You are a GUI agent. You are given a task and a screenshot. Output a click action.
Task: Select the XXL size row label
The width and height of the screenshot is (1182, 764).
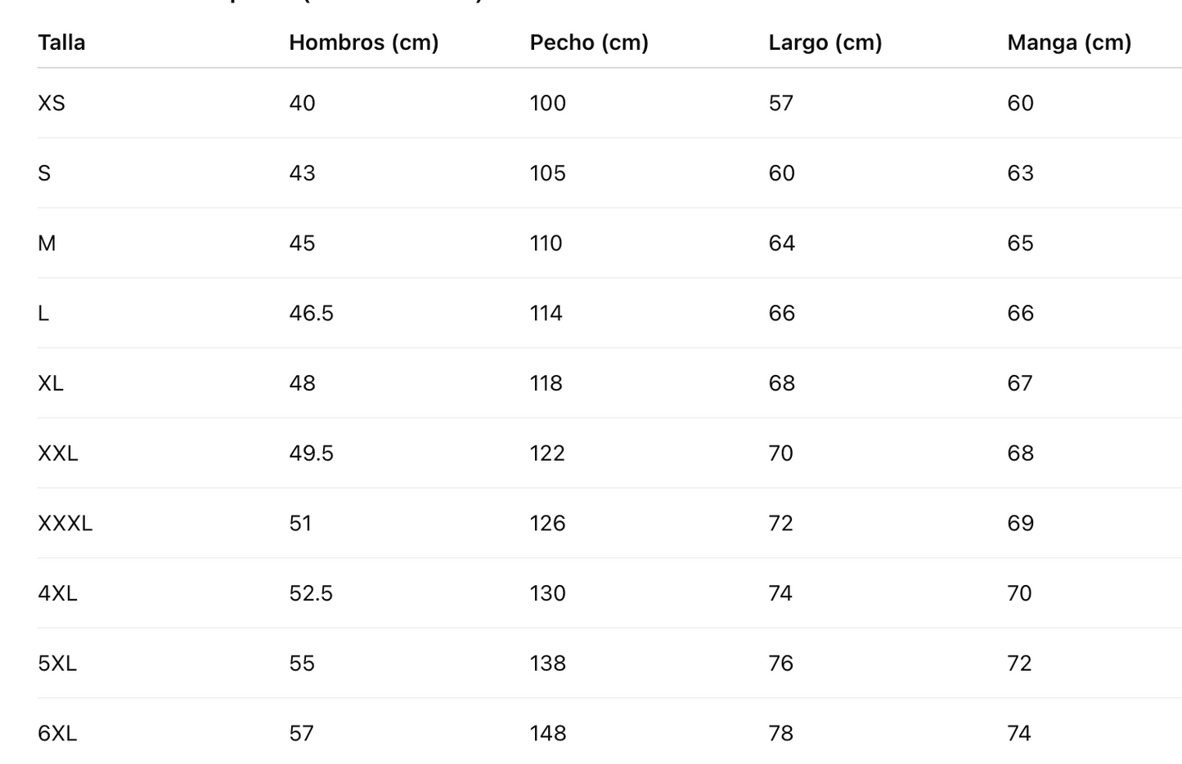58,453
